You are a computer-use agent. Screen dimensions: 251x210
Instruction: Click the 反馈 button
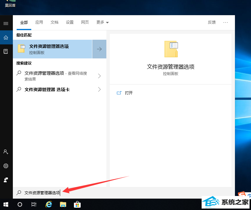[212, 22]
